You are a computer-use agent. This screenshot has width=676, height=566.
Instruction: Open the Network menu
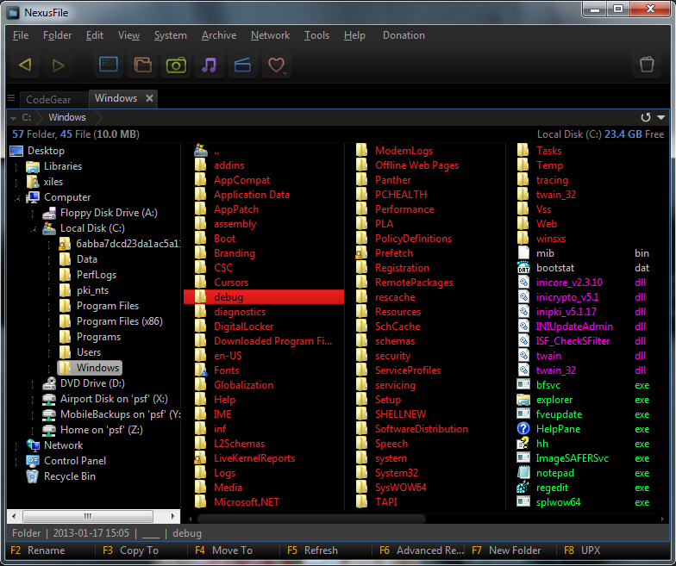(271, 35)
